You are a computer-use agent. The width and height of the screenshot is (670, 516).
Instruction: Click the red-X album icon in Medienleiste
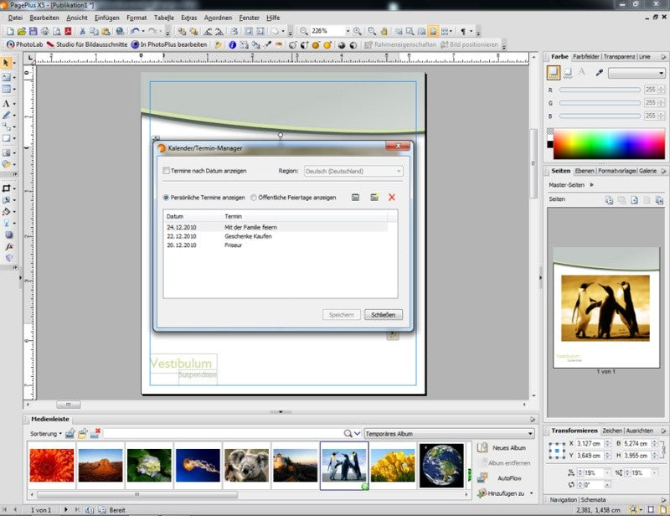click(x=95, y=434)
